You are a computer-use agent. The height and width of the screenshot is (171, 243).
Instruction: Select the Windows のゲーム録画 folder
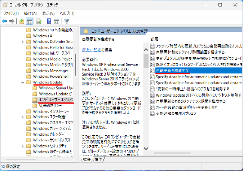(52, 152)
